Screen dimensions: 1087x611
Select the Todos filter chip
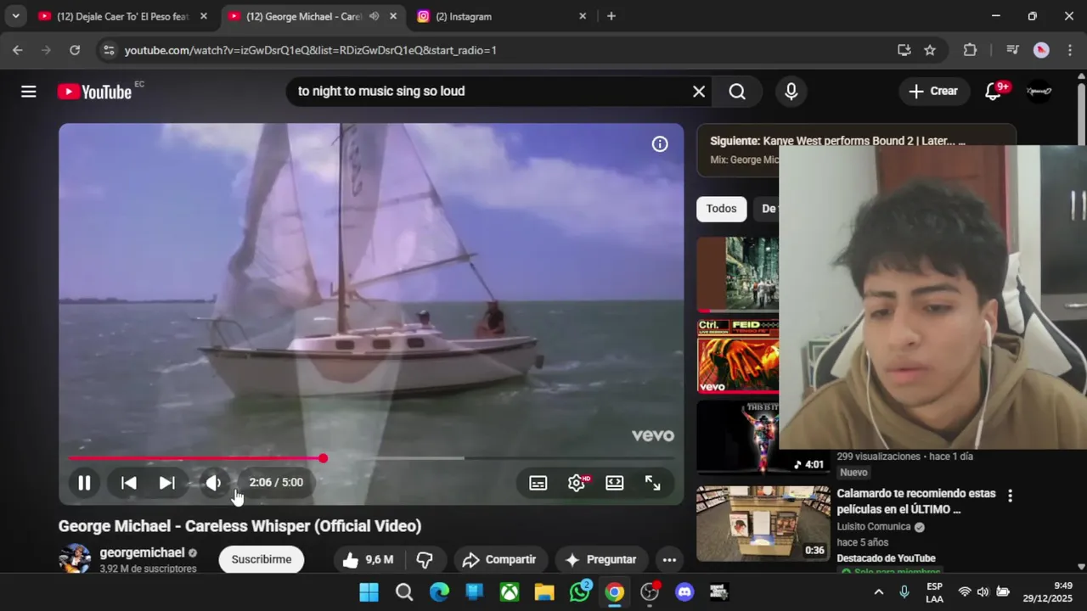[x=722, y=209]
